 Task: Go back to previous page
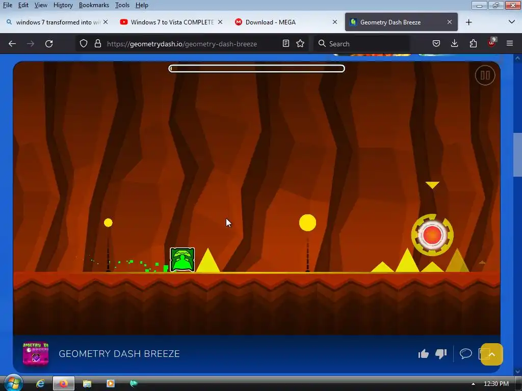(12, 44)
